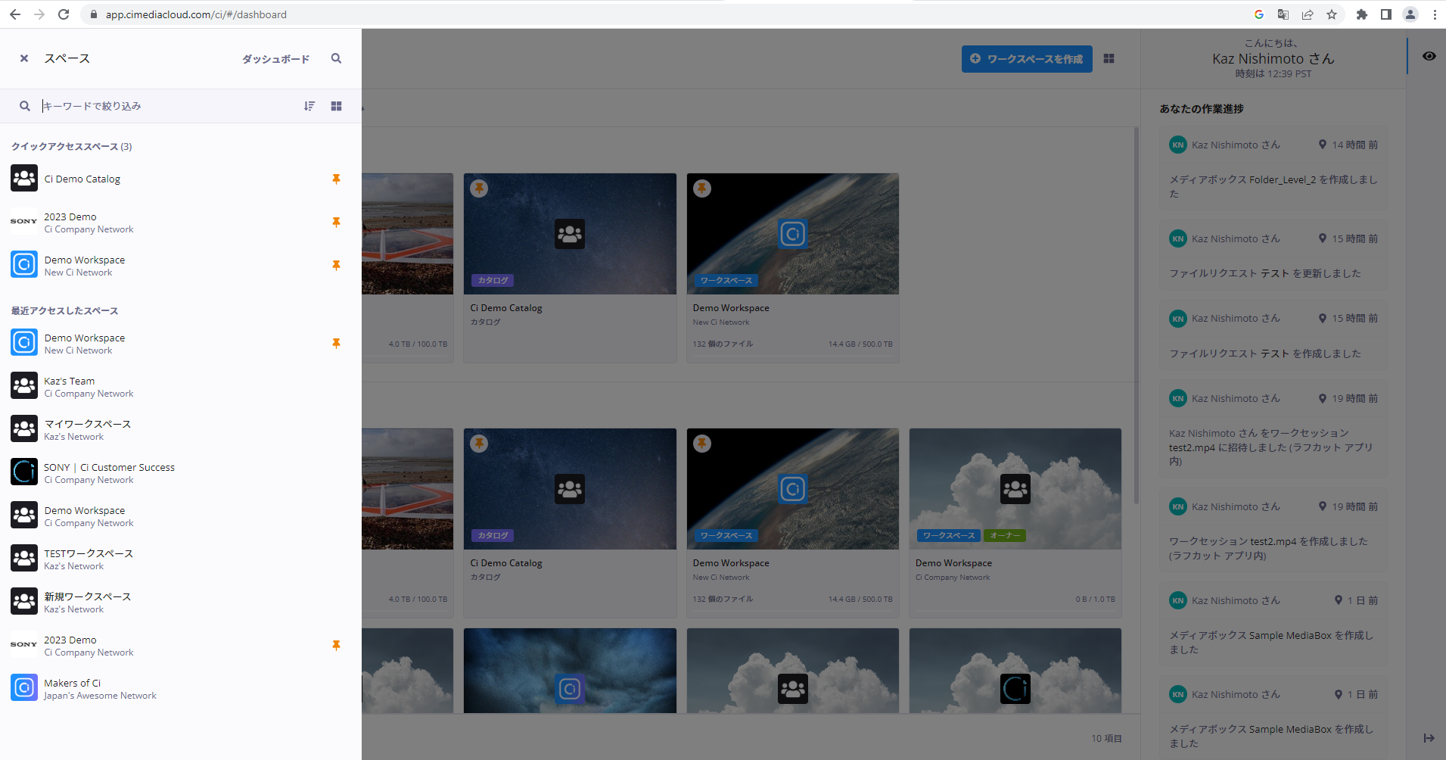This screenshot has height=760, width=1446.
Task: Reload the page with browser refresh
Action: point(64,14)
